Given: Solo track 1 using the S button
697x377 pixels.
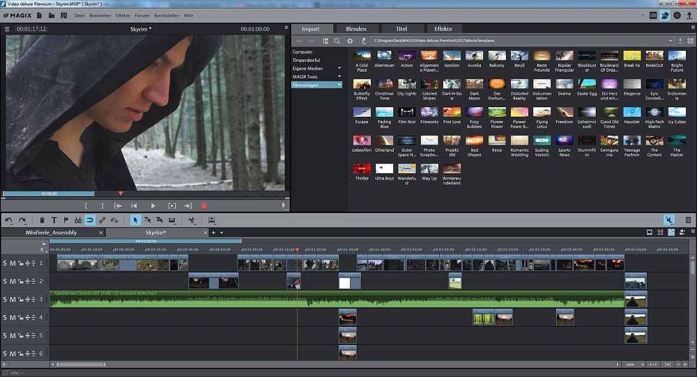Looking at the screenshot, I should 5,264.
